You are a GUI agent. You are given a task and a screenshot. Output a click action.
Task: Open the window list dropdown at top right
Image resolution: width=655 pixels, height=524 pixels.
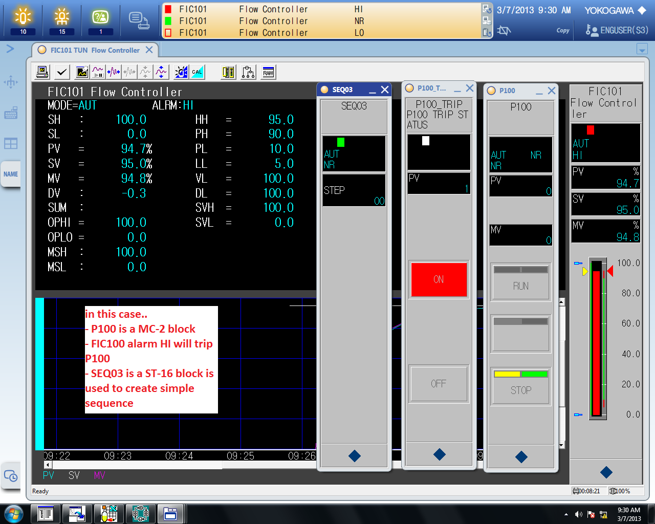642,49
